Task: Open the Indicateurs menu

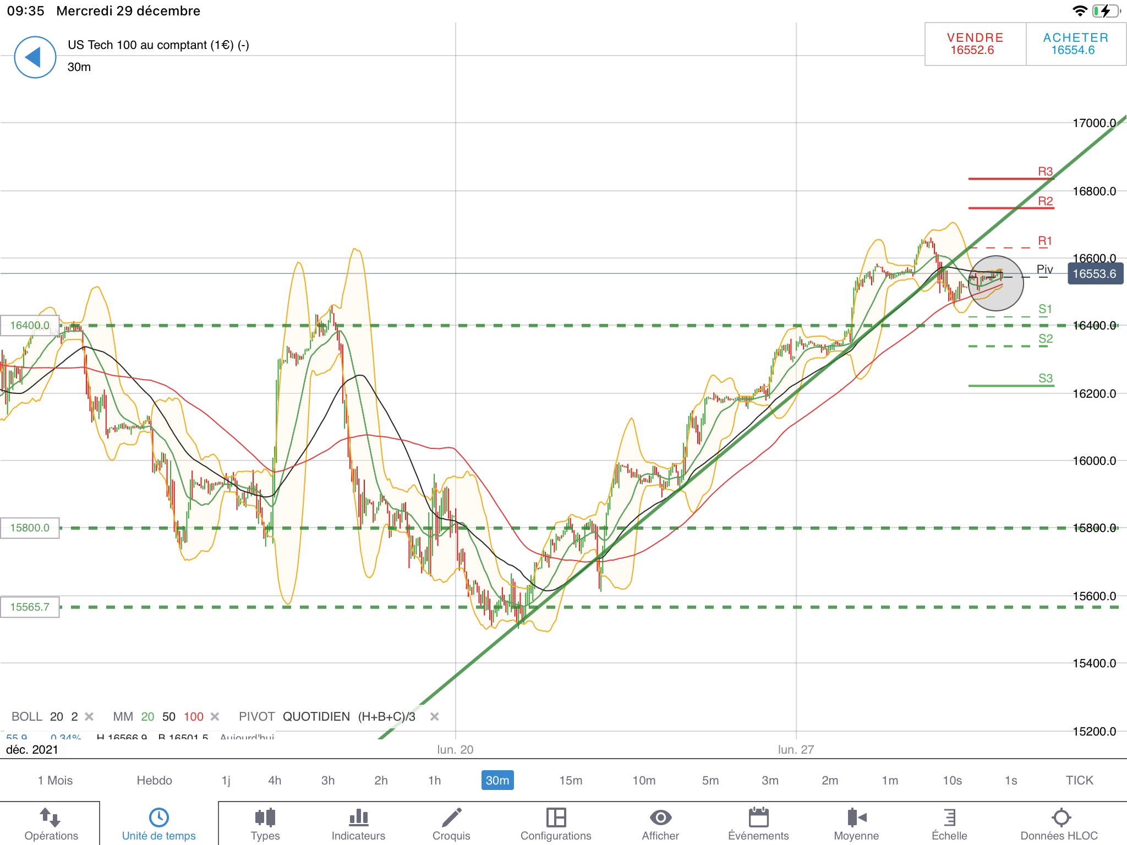Action: 358,824
